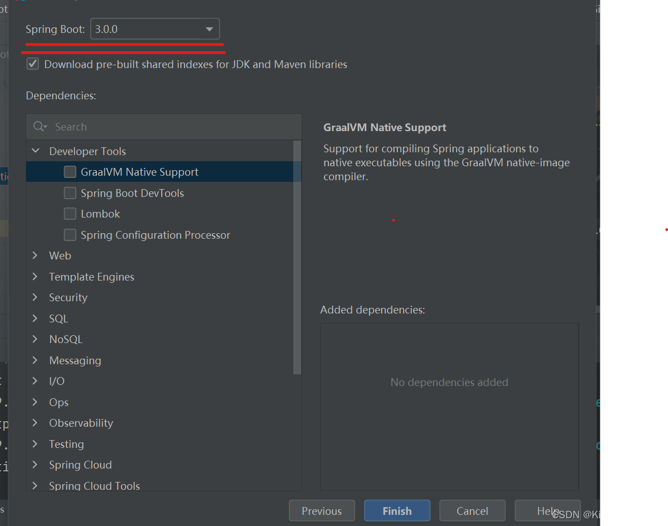The height and width of the screenshot is (526, 668).
Task: Select the Developer Tools tree label
Action: [x=88, y=151]
